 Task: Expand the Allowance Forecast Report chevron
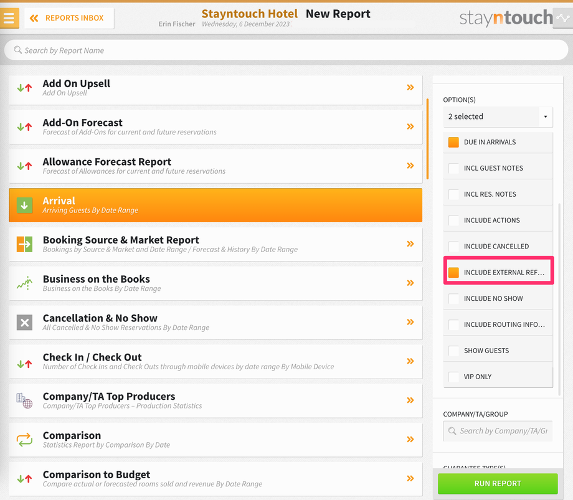pyautogui.click(x=410, y=166)
